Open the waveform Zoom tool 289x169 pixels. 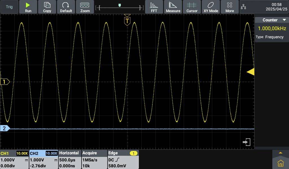click(85, 7)
